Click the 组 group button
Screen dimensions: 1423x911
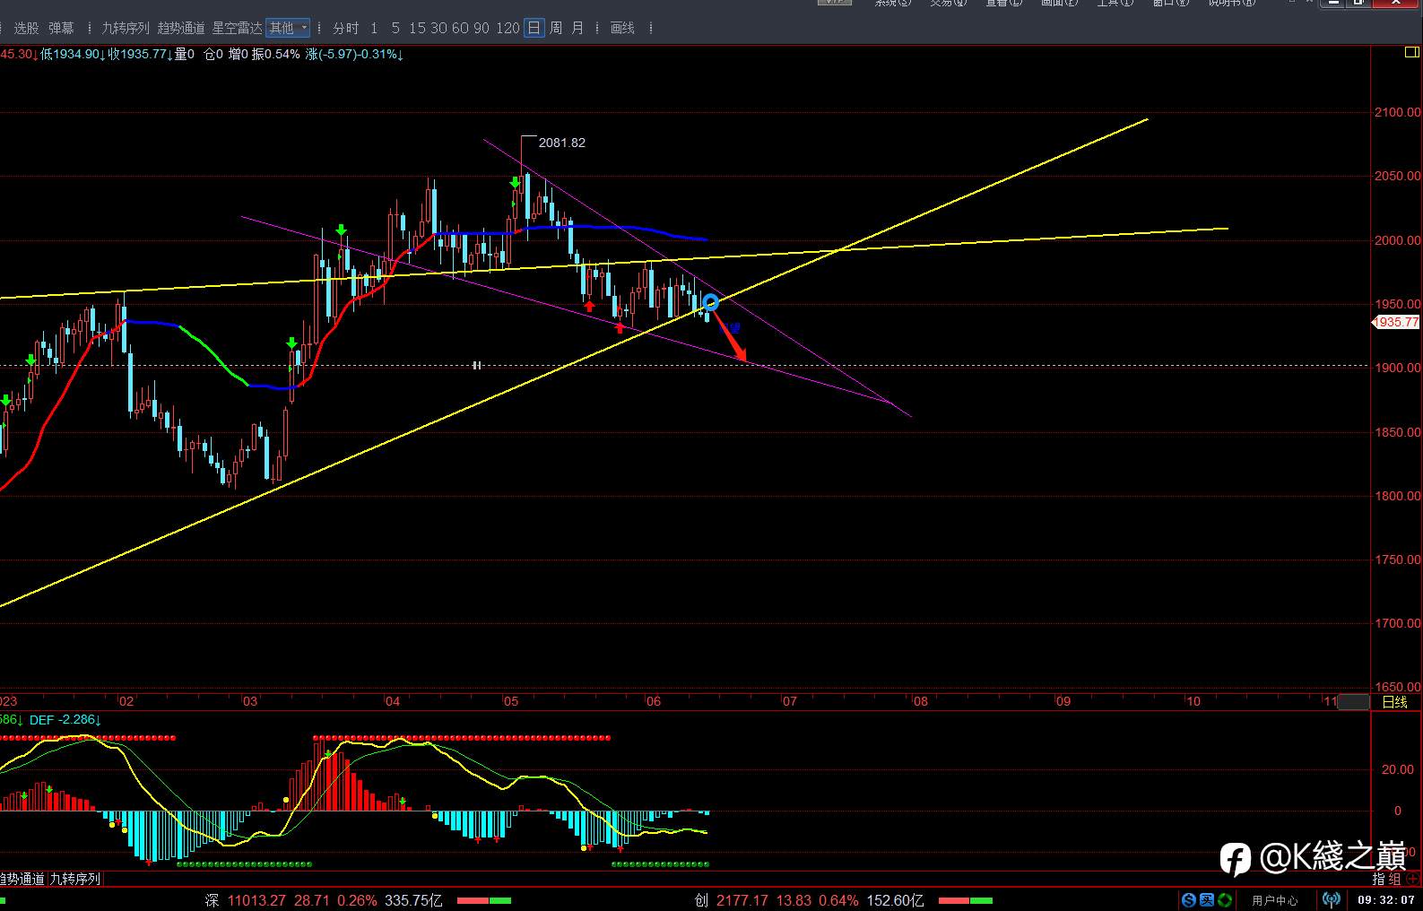[x=1394, y=880]
